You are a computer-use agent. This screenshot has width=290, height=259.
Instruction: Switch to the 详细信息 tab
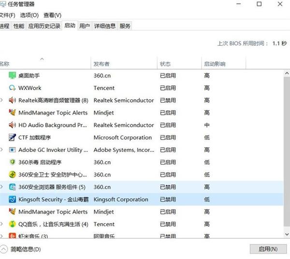point(105,26)
